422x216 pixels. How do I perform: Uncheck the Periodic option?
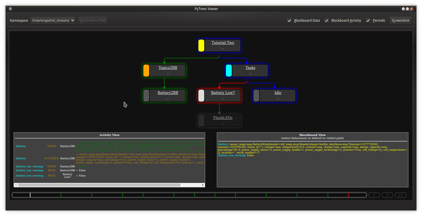[x=368, y=20]
